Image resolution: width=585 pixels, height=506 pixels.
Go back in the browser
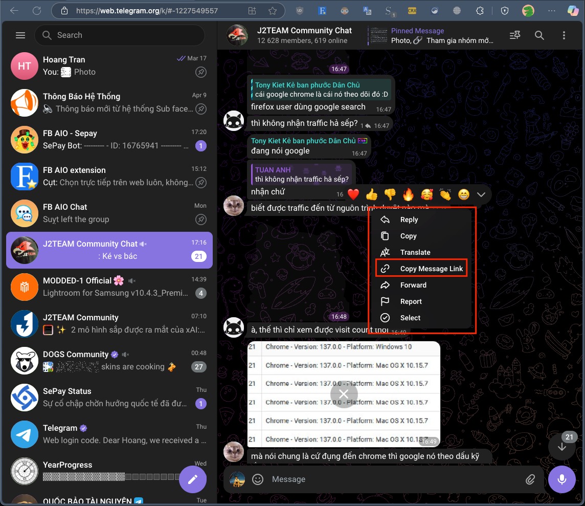coord(14,10)
